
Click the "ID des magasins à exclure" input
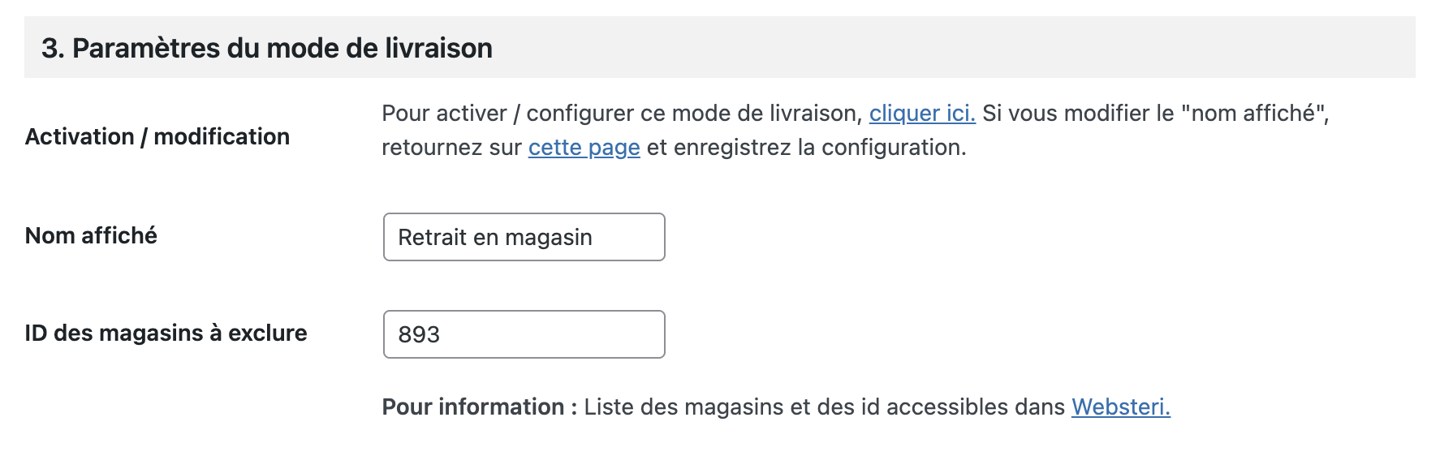click(x=524, y=334)
